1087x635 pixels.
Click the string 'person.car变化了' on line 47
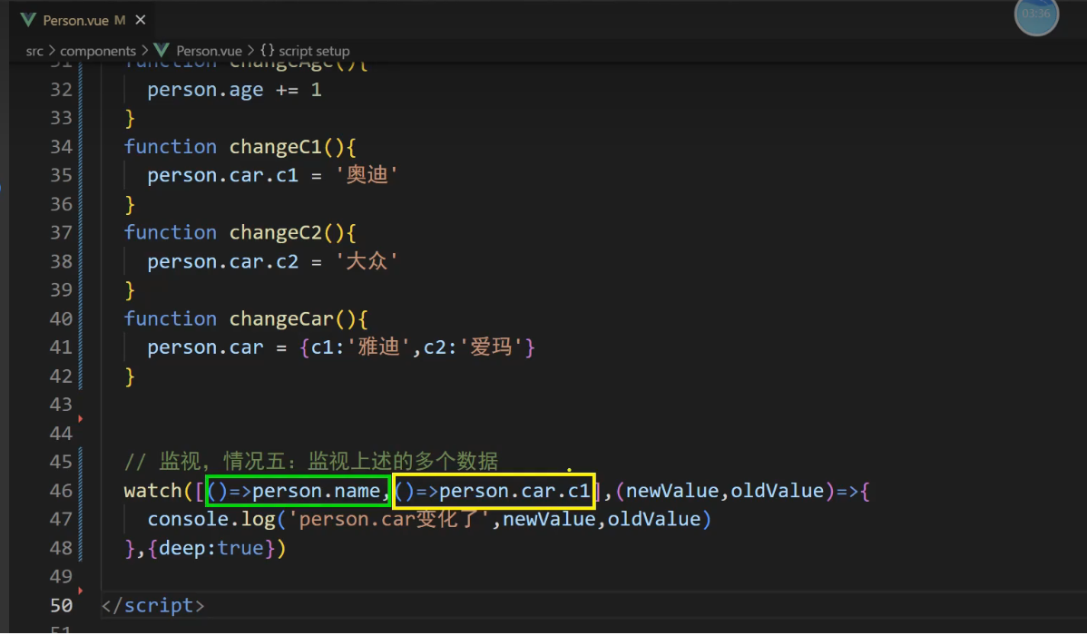[x=389, y=519]
